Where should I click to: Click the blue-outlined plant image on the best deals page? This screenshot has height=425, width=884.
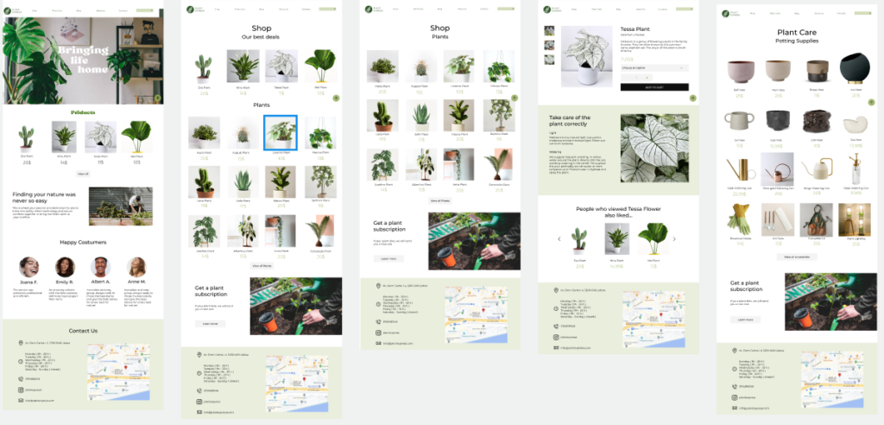280,132
